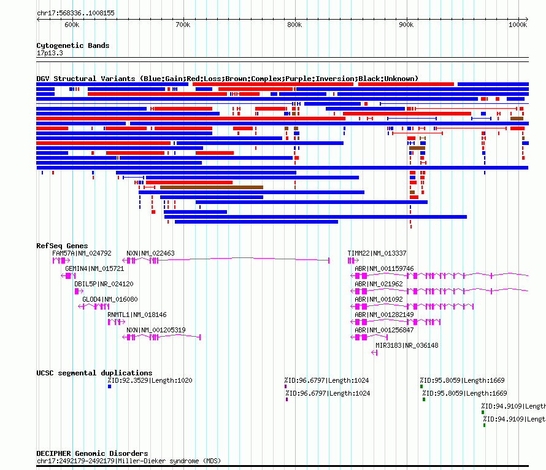
Task: Open the GEMIN4|NM_015721 gene label
Action: coord(94,269)
